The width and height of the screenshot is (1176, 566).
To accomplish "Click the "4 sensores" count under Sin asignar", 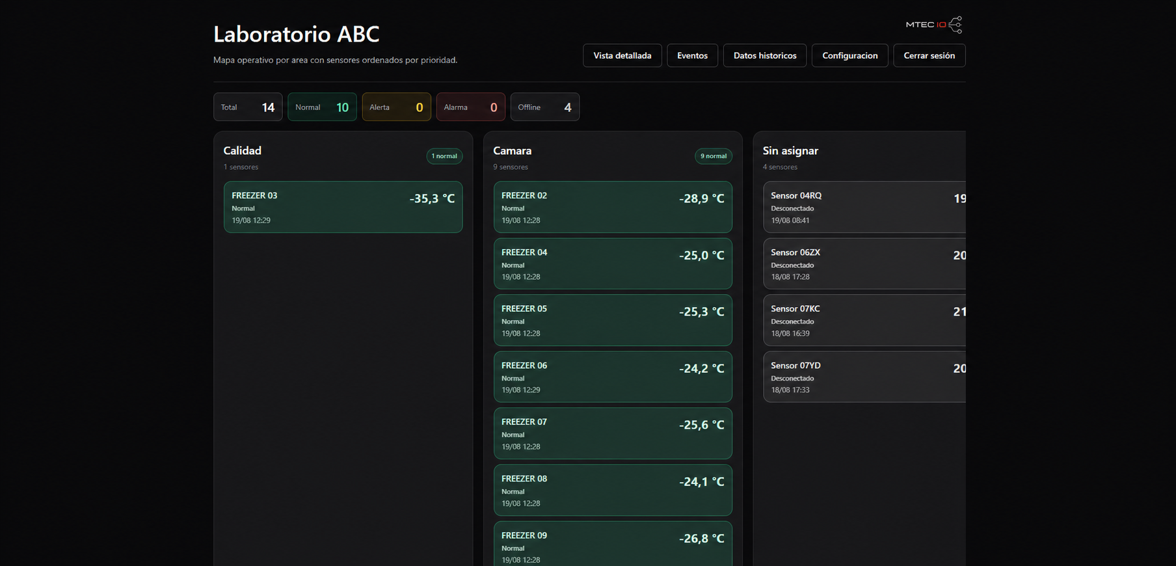I will [x=781, y=167].
